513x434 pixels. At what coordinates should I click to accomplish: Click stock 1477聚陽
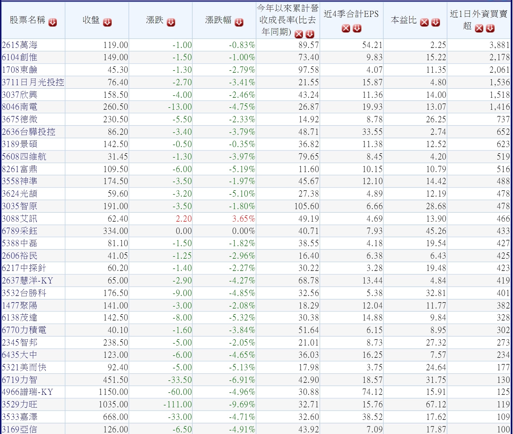[20, 305]
